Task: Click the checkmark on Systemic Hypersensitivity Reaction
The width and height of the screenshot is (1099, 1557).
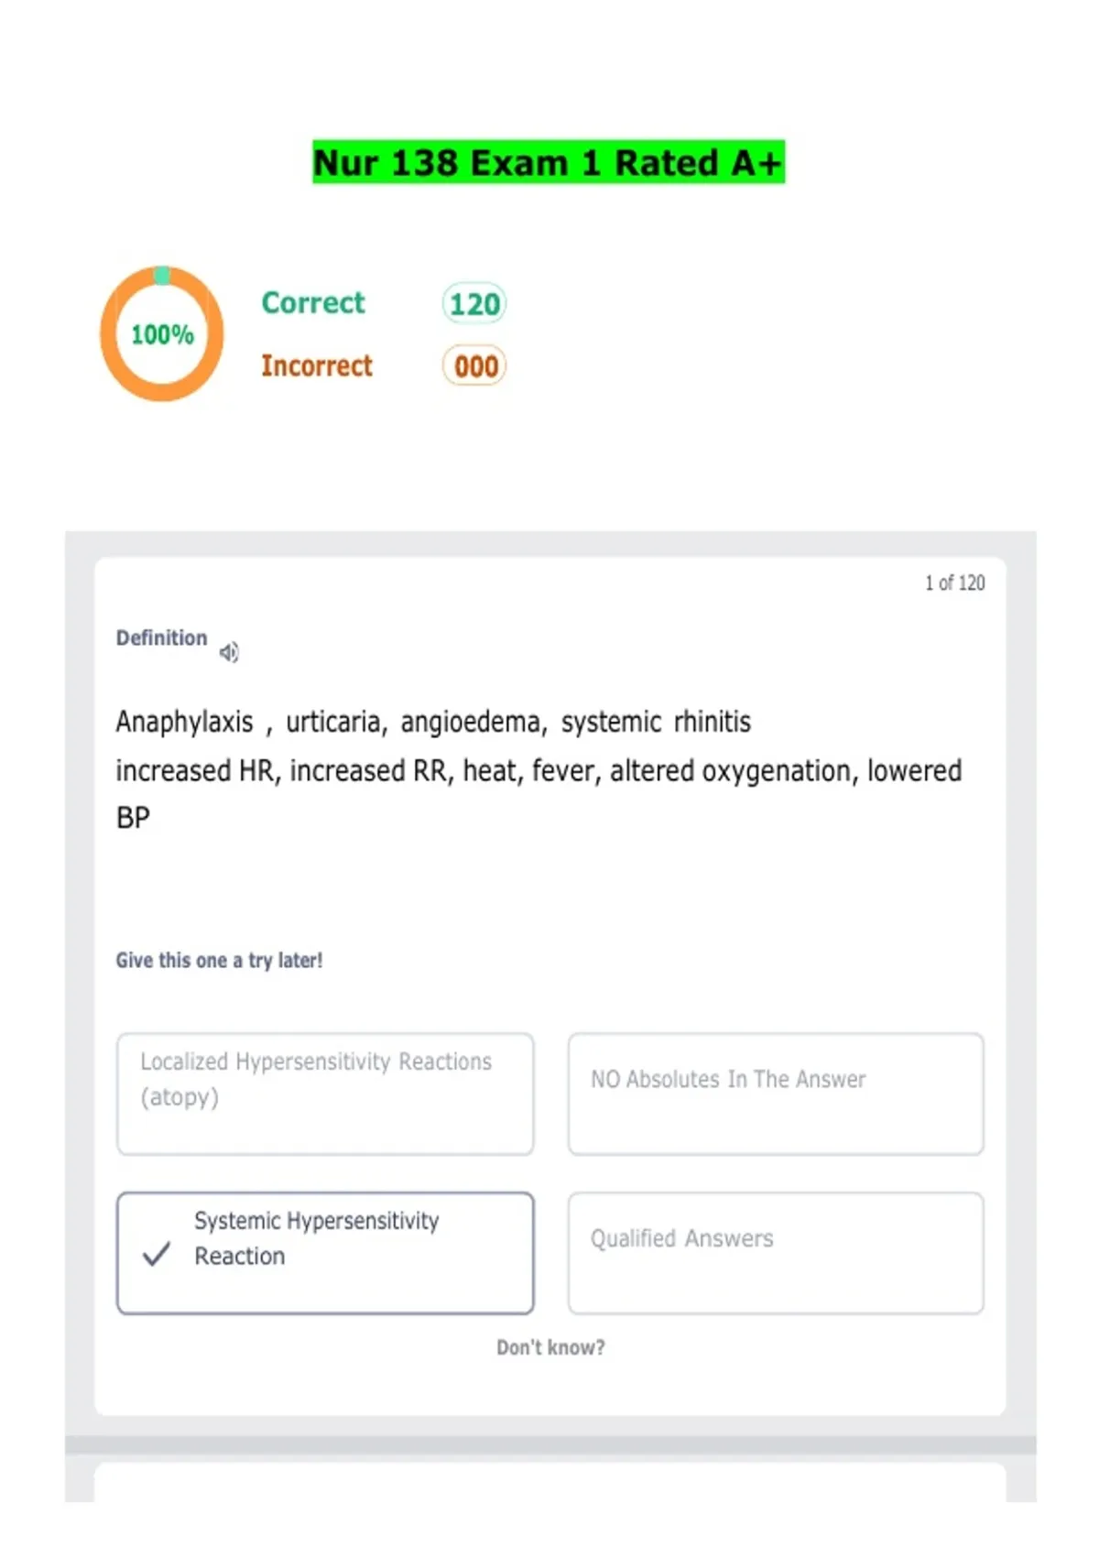Action: (157, 1254)
